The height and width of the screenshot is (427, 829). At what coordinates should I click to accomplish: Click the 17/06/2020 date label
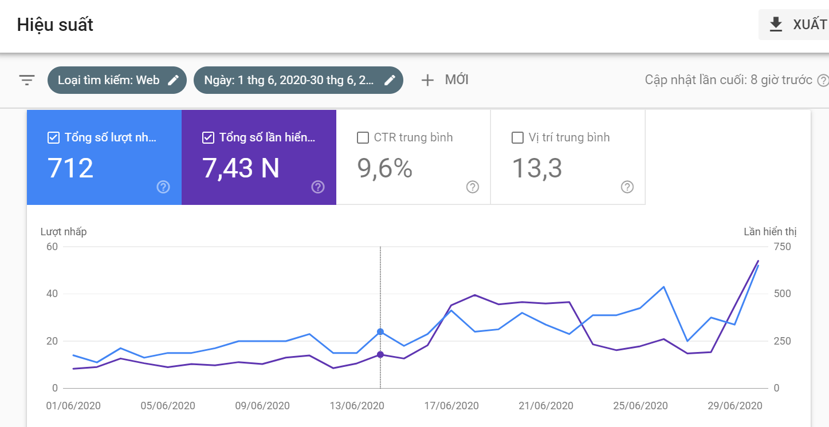click(451, 406)
